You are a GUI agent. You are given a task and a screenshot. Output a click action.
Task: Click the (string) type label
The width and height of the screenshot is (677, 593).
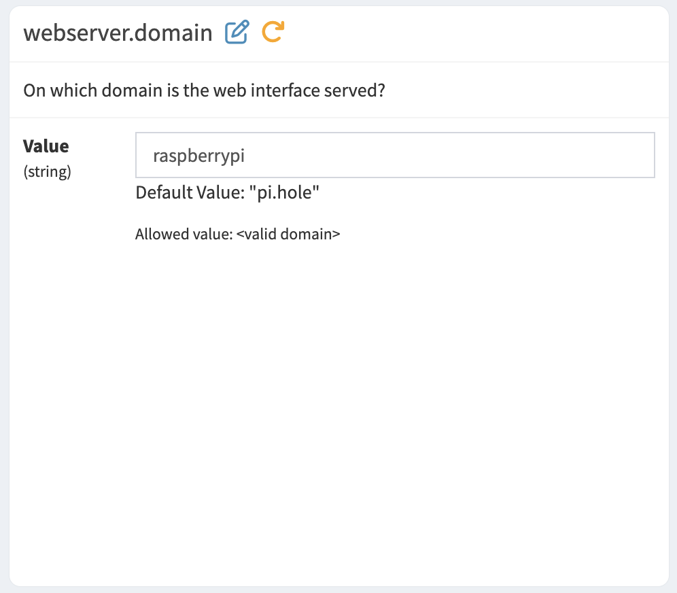pos(47,171)
